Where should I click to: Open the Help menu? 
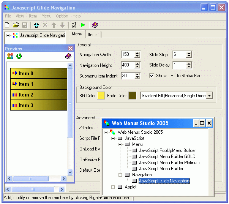[77, 16]
